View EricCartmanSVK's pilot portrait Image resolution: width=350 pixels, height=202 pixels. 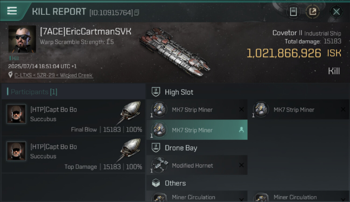tap(22, 39)
